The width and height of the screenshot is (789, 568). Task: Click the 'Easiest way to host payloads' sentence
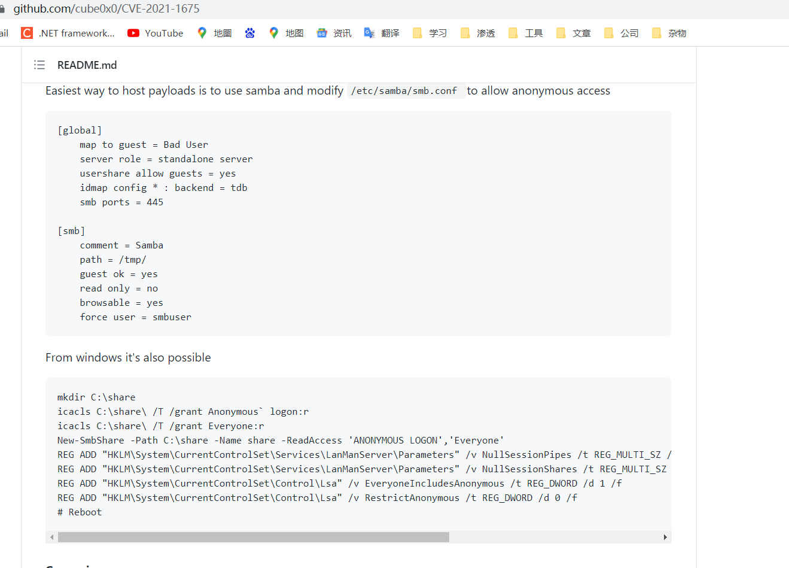(328, 90)
